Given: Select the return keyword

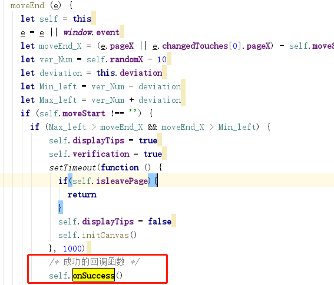Looking at the screenshot, I should (82, 195).
